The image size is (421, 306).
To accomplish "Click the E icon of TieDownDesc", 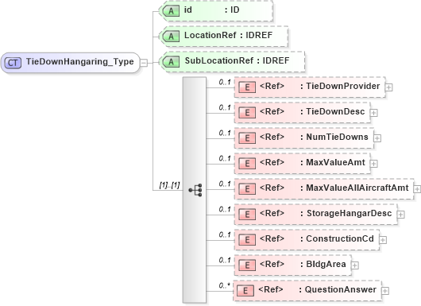I will point(247,113).
